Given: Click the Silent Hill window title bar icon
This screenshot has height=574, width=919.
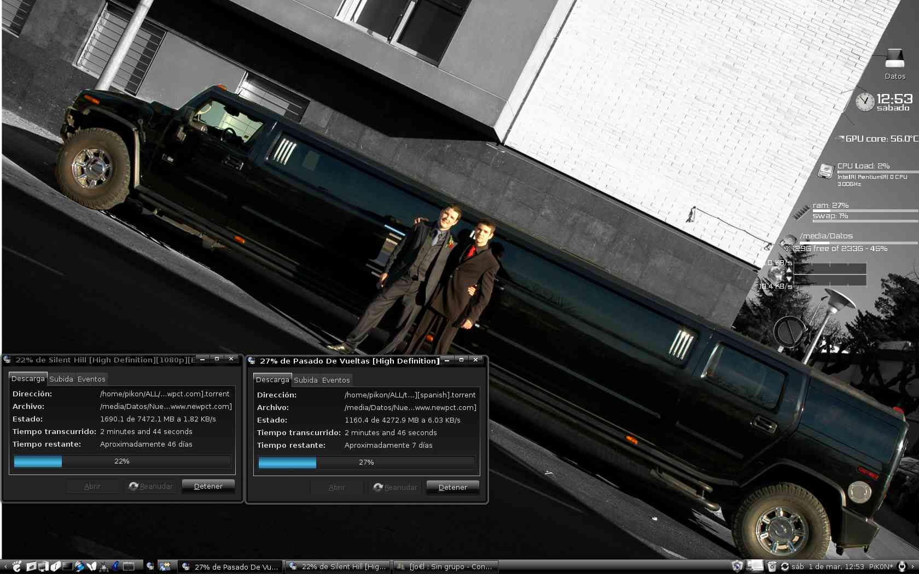Looking at the screenshot, I should click(7, 360).
